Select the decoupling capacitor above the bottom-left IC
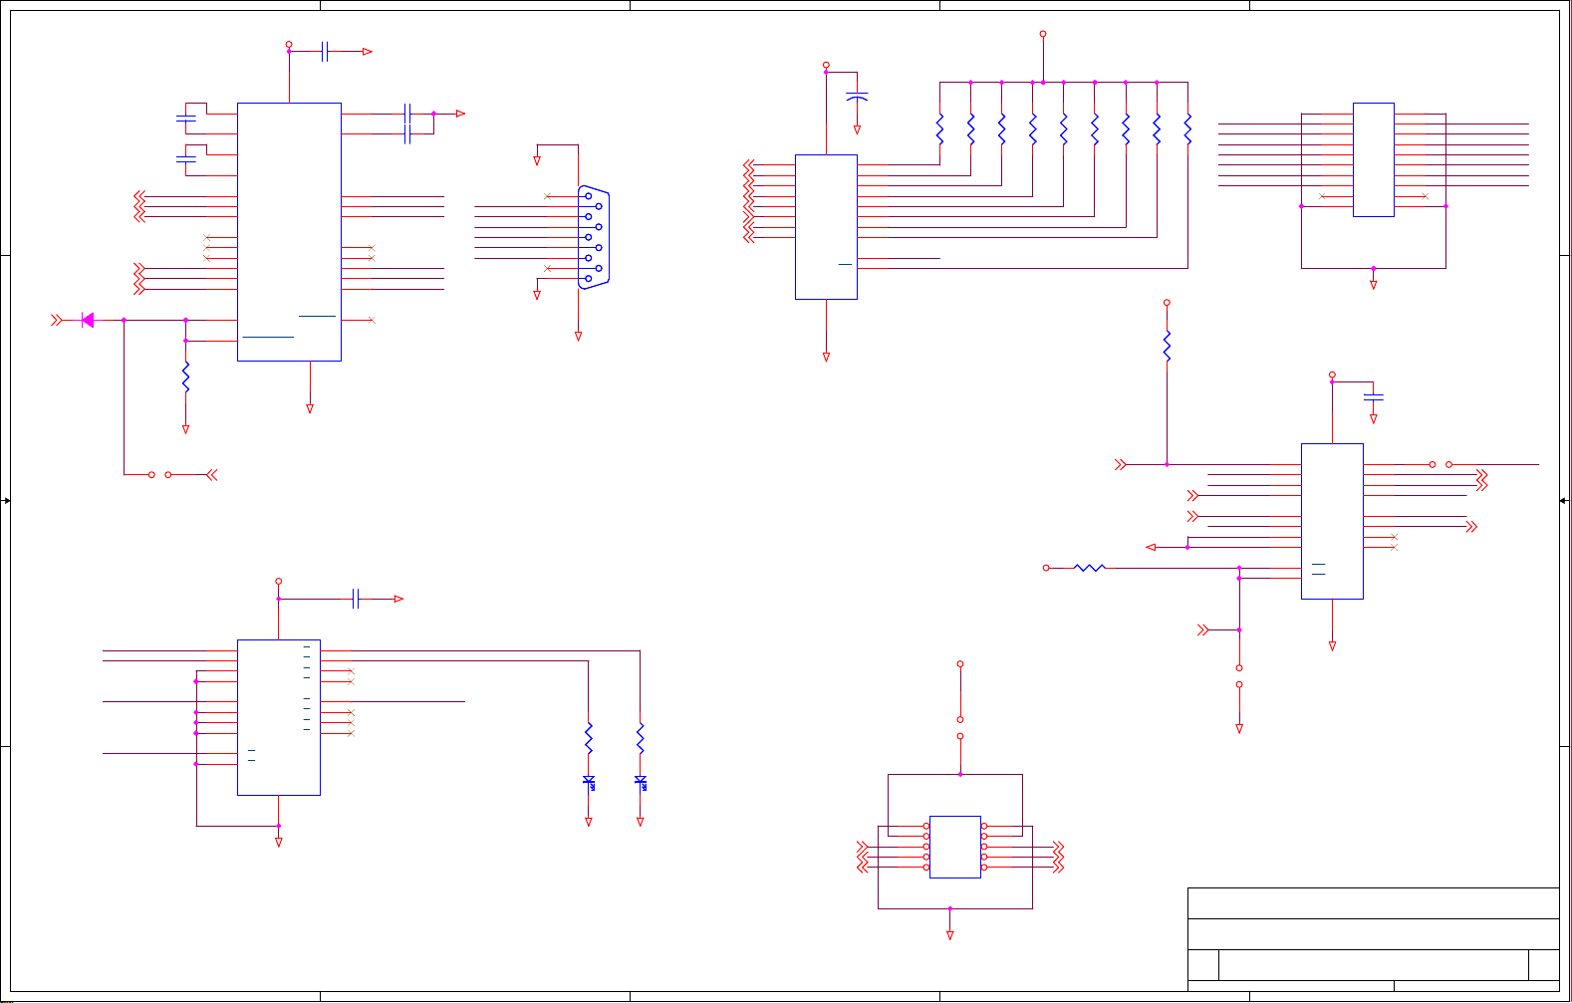The image size is (1572, 1003). (356, 599)
